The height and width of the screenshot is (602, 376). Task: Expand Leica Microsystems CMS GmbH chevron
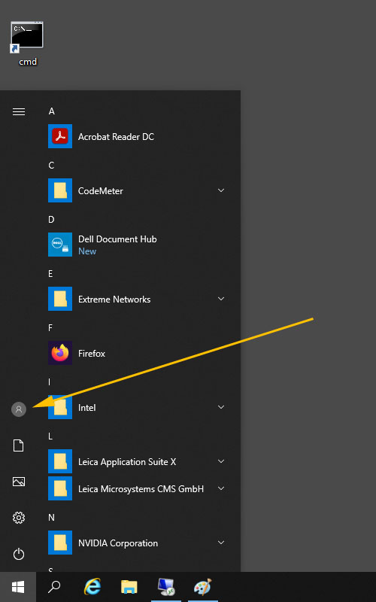[x=221, y=488]
